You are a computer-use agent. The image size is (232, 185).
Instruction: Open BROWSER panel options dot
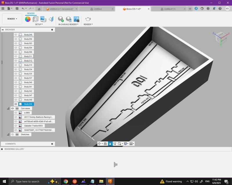click(52, 30)
